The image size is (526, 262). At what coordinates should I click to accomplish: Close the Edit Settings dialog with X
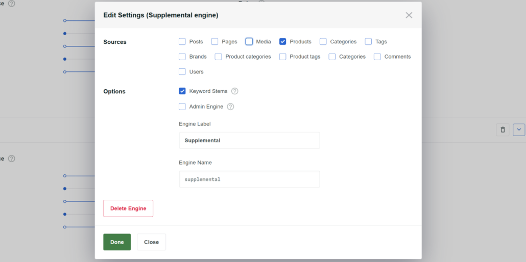[409, 15]
